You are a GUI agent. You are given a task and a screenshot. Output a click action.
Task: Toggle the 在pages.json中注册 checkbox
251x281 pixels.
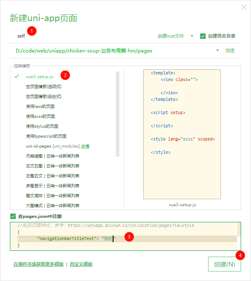[13, 216]
